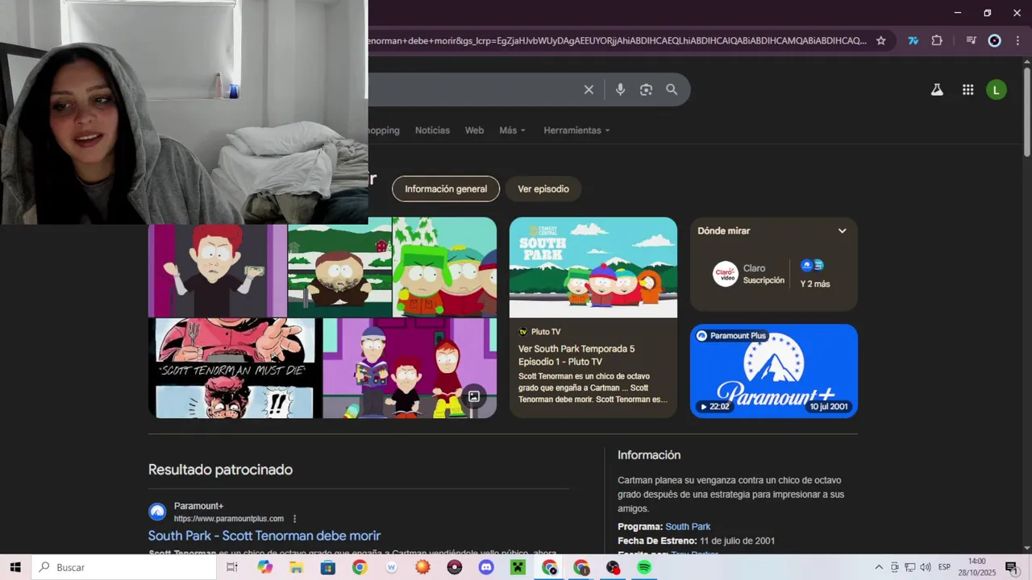Clear the search box with the X
This screenshot has height=580, width=1032.
tap(589, 89)
